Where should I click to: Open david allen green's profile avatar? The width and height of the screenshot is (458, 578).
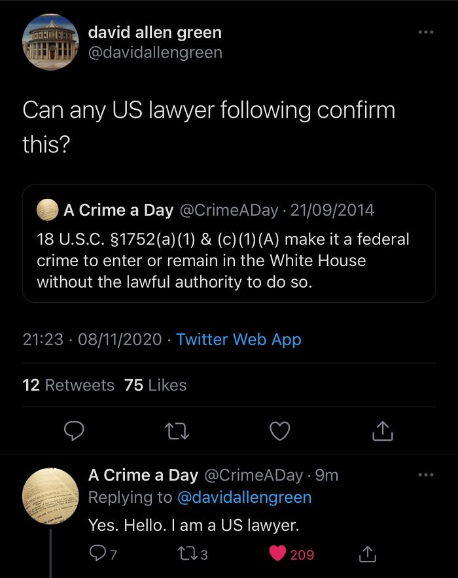50,42
